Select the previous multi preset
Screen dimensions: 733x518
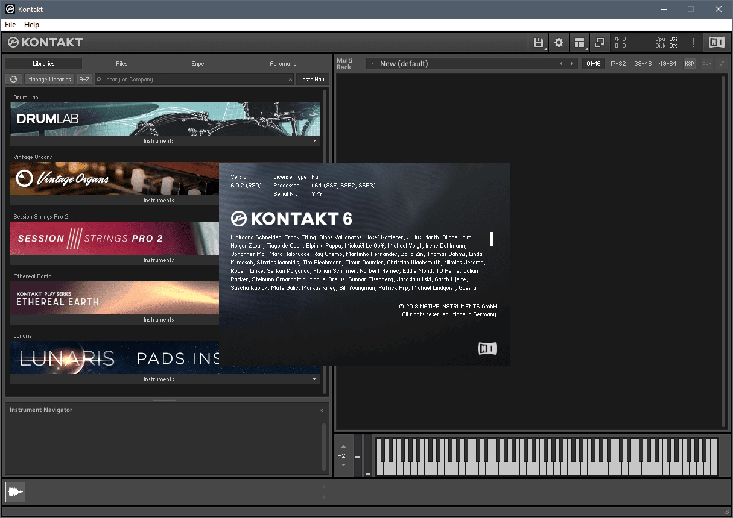pyautogui.click(x=561, y=63)
